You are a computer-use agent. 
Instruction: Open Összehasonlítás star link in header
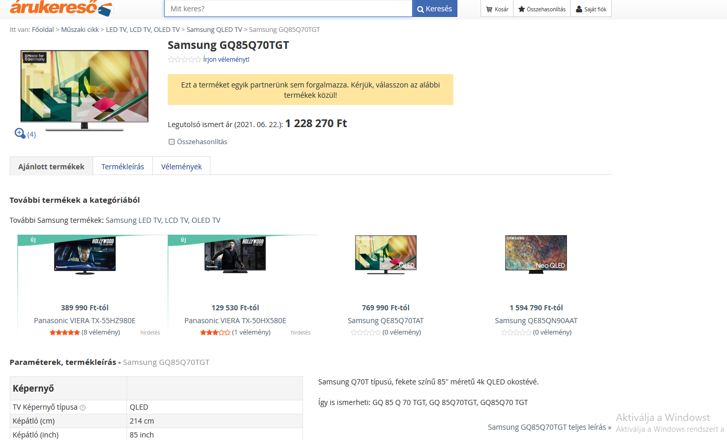coord(542,9)
